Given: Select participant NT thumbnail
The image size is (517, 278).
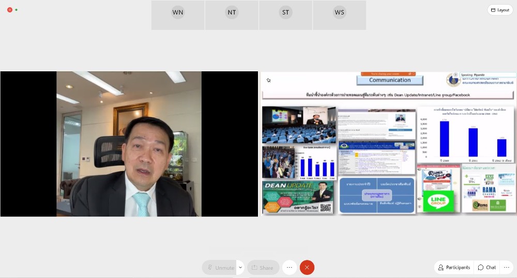Looking at the screenshot, I should coord(232,15).
